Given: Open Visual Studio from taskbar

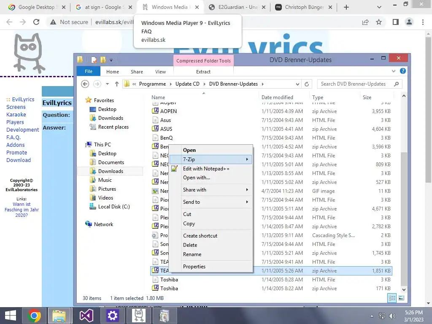Looking at the screenshot, I should point(86,316).
